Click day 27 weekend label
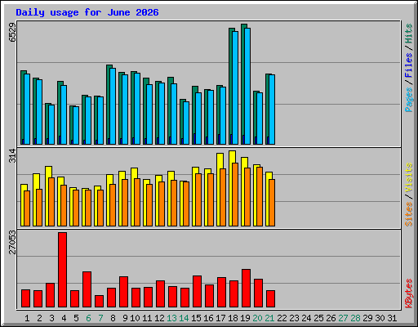The image size is (418, 327). (x=343, y=318)
